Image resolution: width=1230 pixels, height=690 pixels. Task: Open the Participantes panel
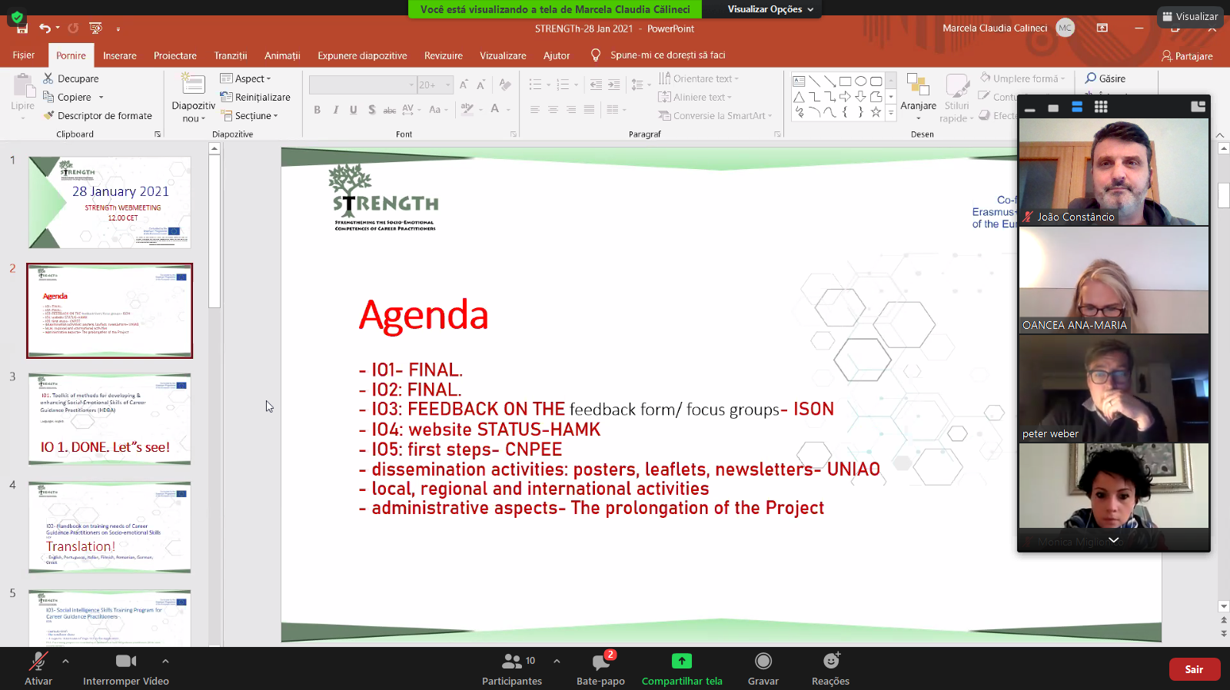(511, 662)
